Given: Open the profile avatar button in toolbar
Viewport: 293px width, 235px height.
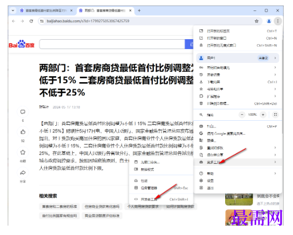Looking at the screenshot, I should (269, 21).
